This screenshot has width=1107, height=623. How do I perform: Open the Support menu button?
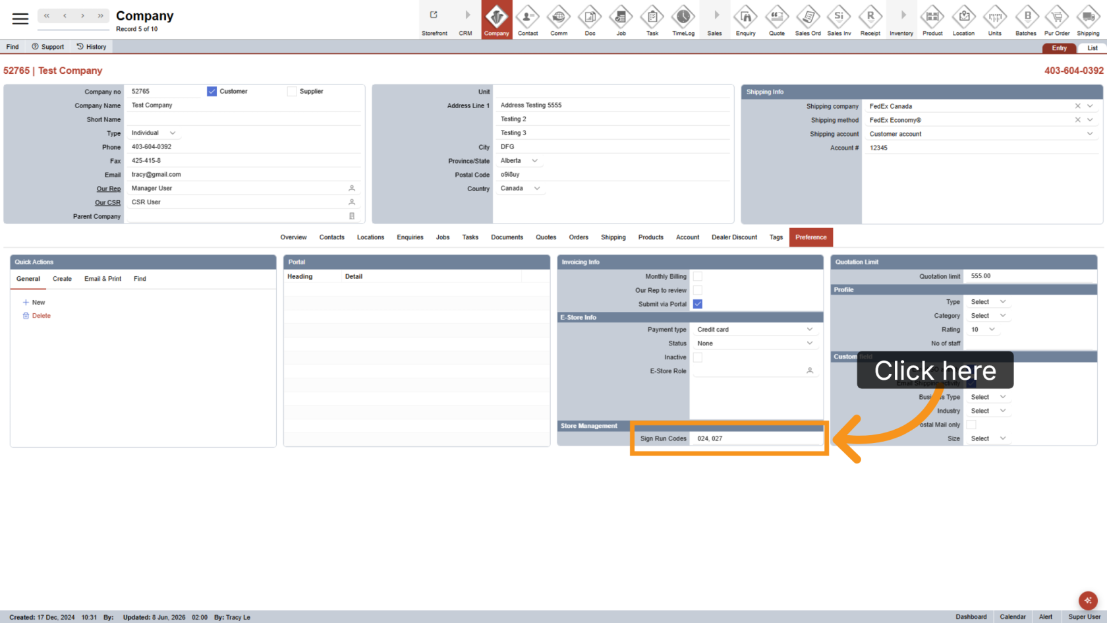pos(48,47)
